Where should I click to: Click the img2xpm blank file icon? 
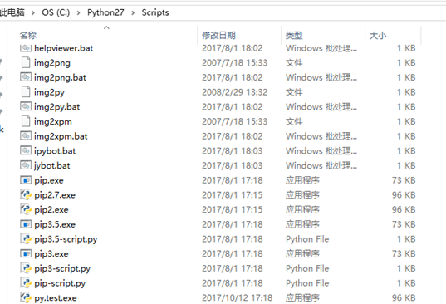[x=26, y=121]
